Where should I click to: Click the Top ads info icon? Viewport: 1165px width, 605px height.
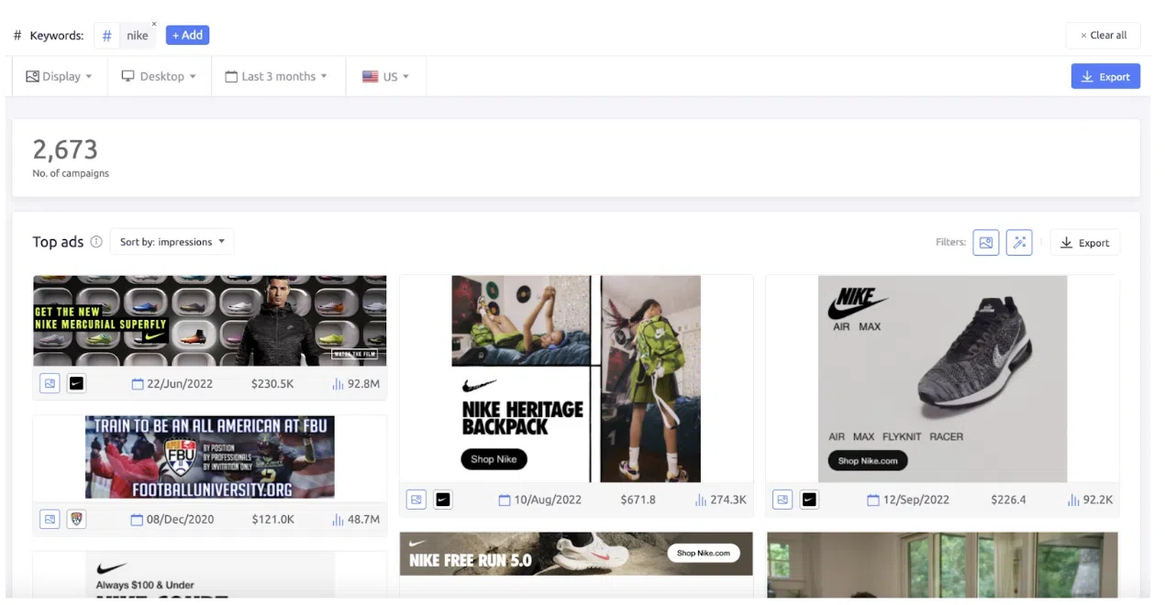(96, 242)
